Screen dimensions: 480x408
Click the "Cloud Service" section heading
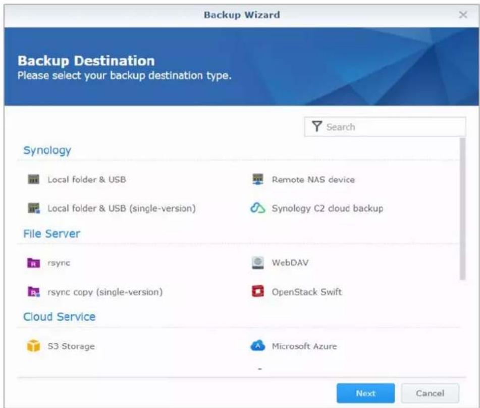coord(60,316)
